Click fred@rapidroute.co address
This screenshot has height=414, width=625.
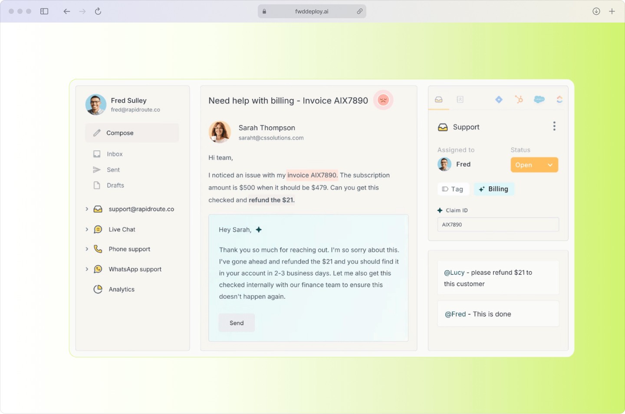pyautogui.click(x=135, y=110)
